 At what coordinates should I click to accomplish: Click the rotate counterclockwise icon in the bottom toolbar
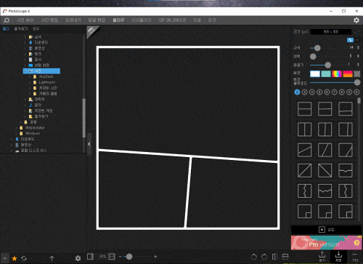coord(254,257)
